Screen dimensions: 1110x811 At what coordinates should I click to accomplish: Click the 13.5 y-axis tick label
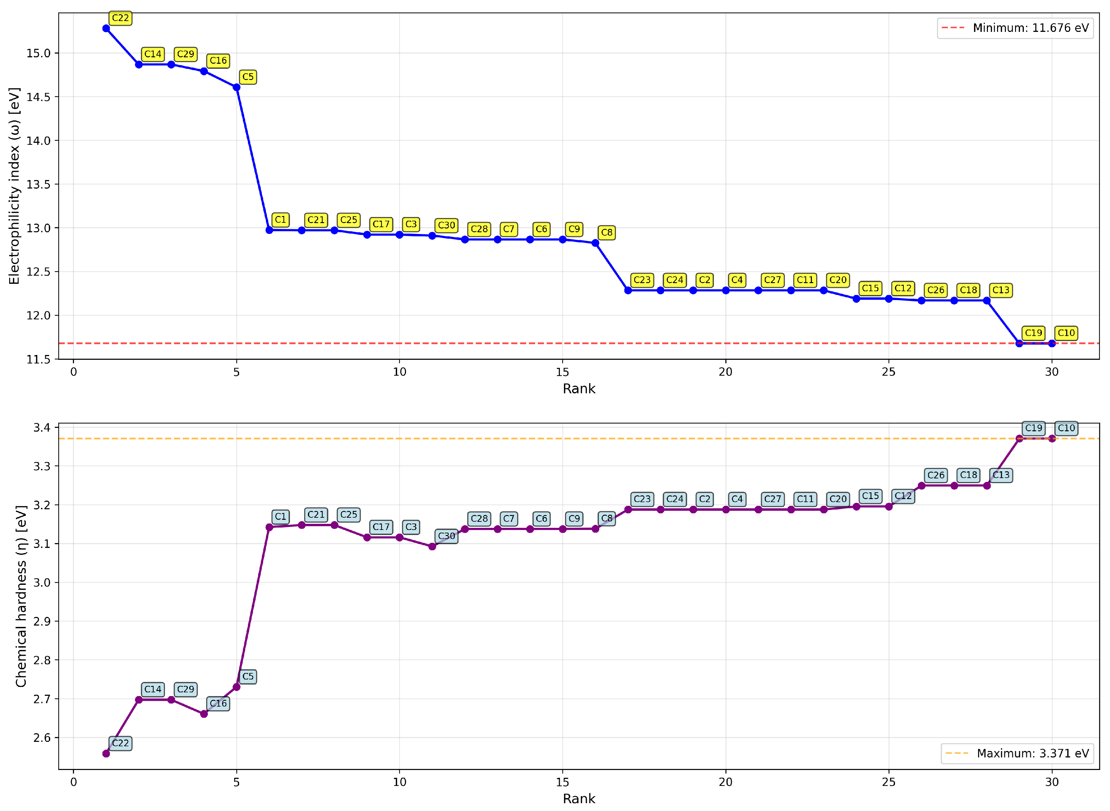[39, 184]
